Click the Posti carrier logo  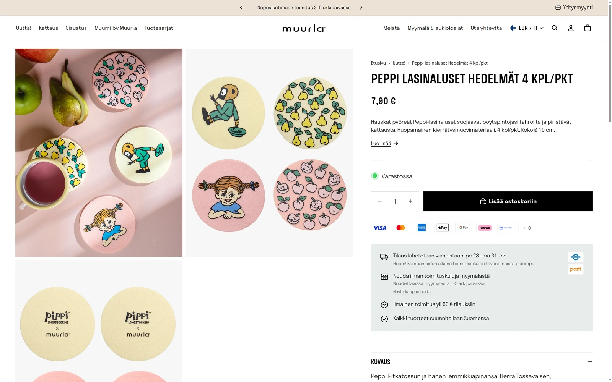pos(575,269)
